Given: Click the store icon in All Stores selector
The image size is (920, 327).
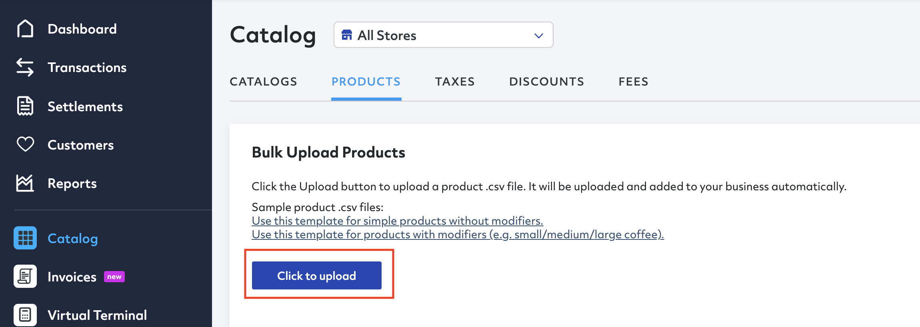Looking at the screenshot, I should point(347,35).
